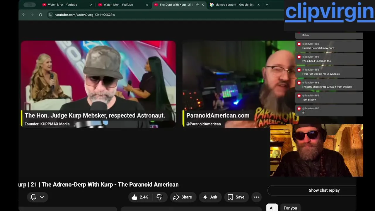Click the @ParanoidAmerican handle caption
The image size is (375, 211).
[203, 124]
